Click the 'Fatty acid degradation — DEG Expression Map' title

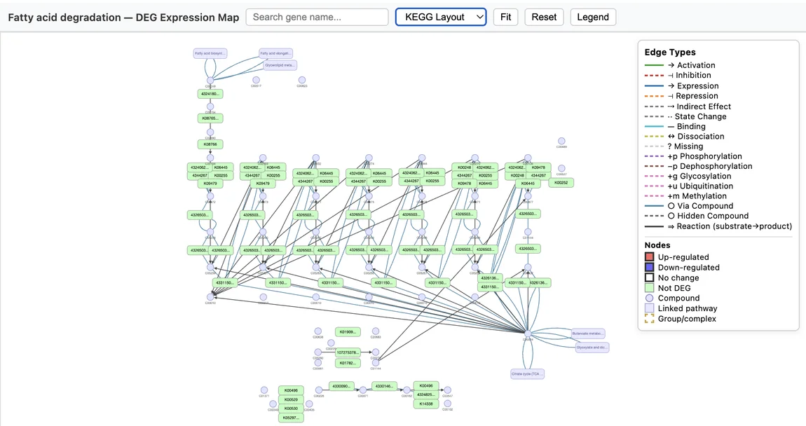123,18
